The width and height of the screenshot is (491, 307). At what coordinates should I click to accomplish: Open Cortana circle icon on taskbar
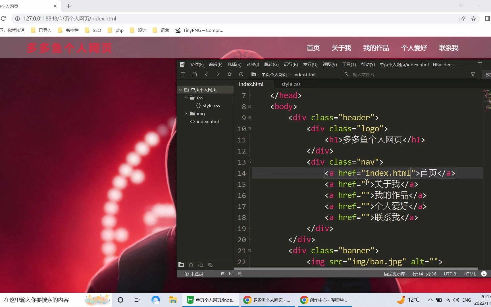coord(120,300)
